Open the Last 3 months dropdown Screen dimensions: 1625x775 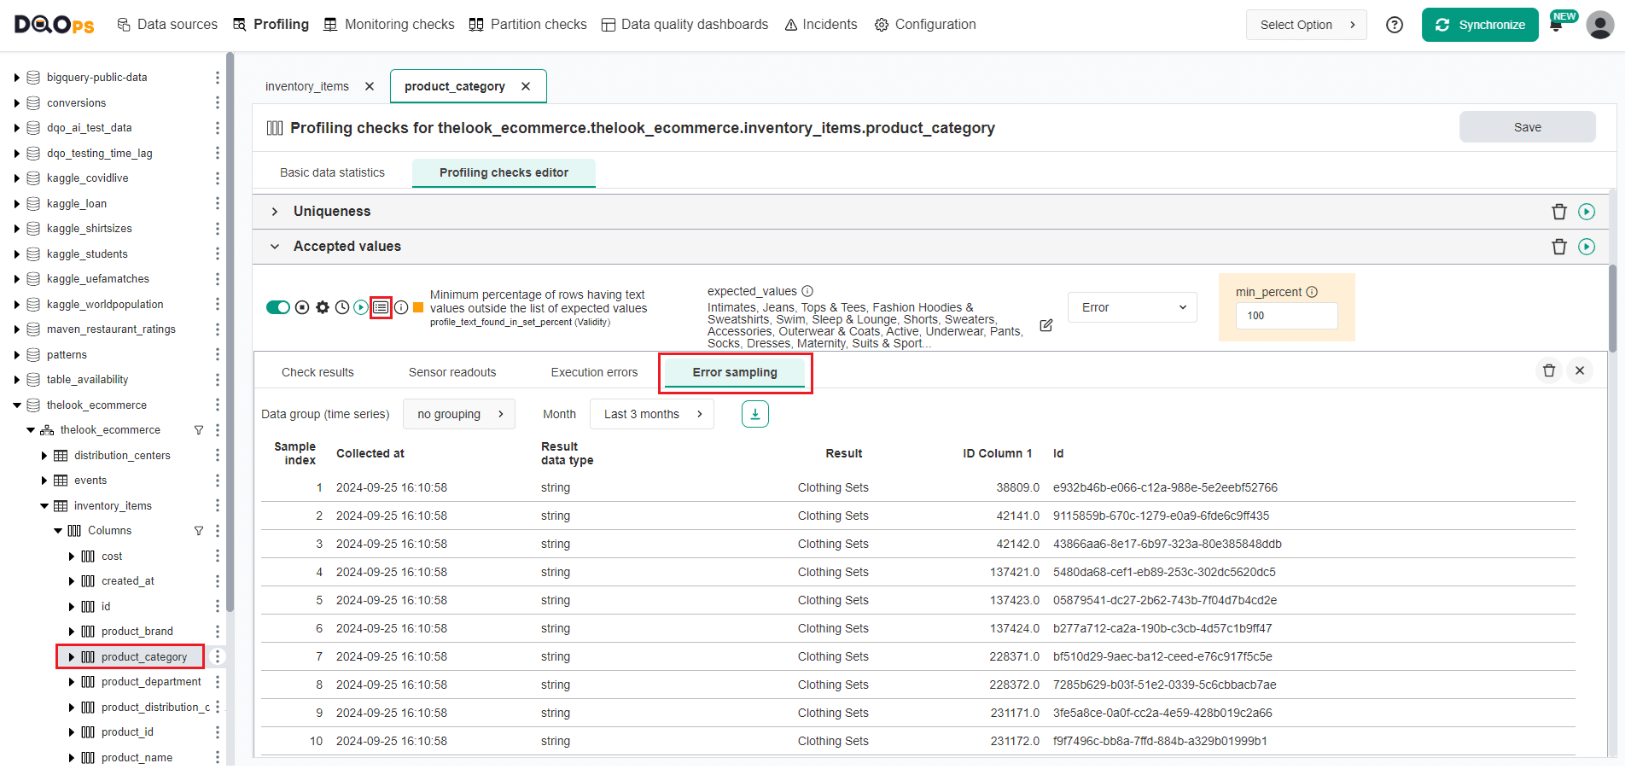[652, 414]
